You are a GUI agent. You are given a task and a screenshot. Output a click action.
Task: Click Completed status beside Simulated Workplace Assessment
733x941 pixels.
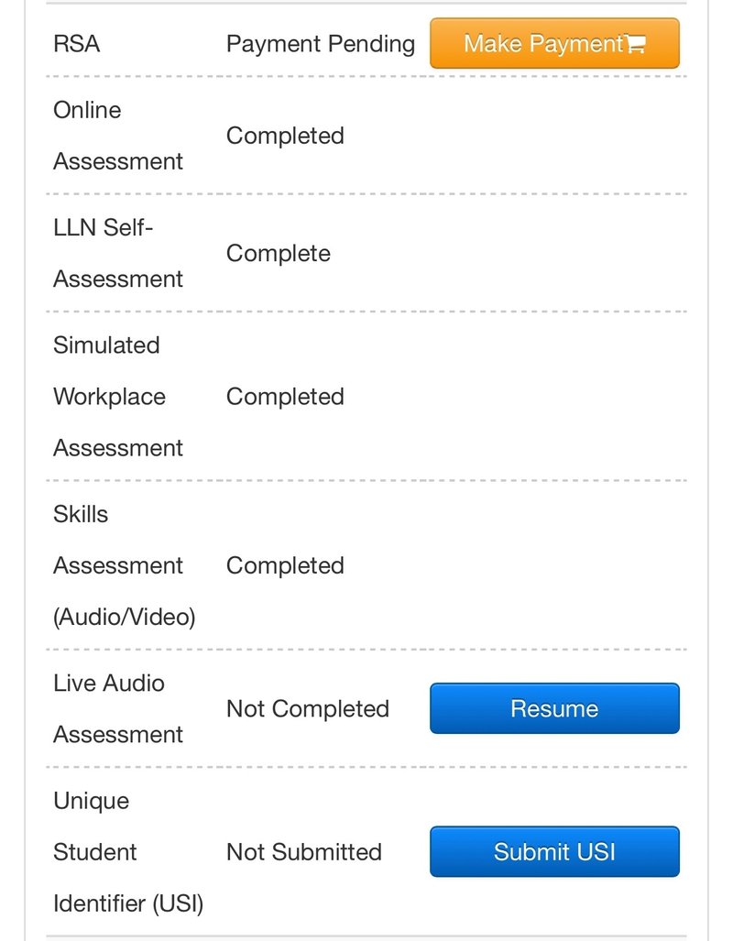285,397
